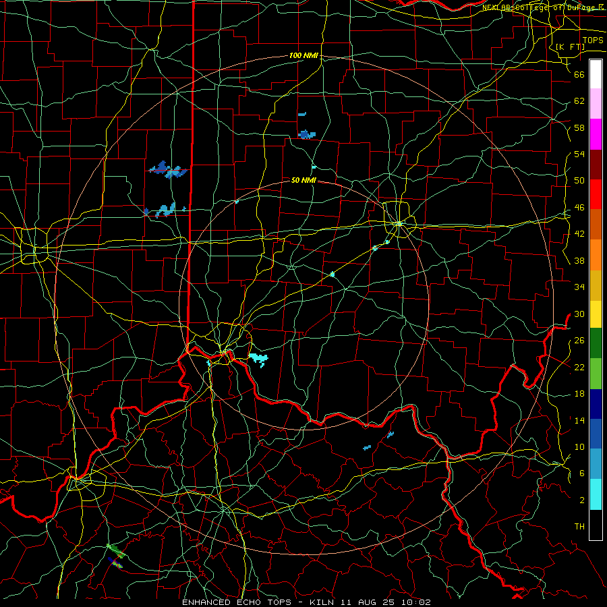This screenshot has height=607, width=607.
Task: Click the 58 value on the legend
Action: [579, 127]
